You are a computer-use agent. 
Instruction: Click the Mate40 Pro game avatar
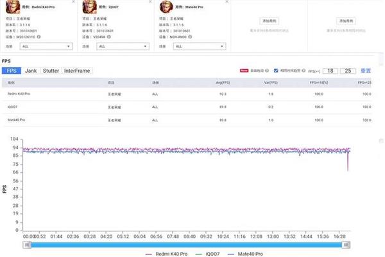166,7
